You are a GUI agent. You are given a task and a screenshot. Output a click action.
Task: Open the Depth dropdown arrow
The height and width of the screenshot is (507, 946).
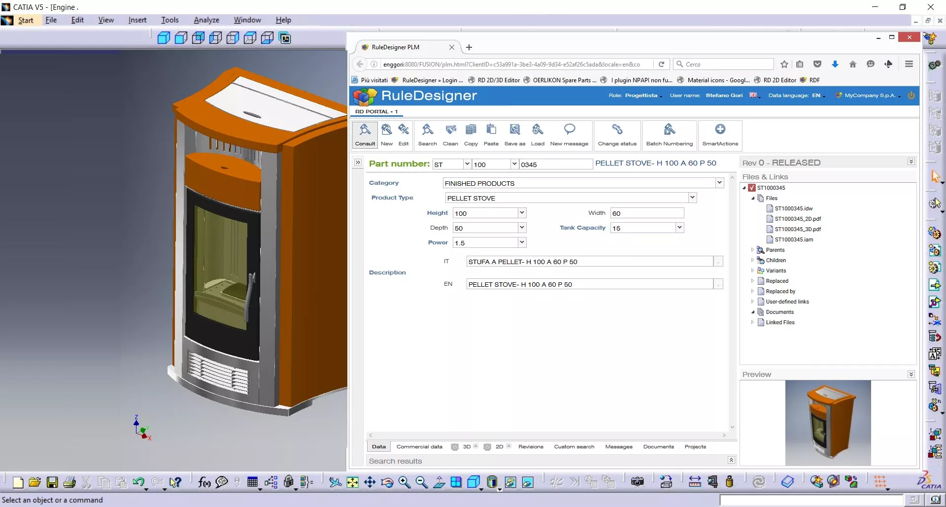(522, 228)
